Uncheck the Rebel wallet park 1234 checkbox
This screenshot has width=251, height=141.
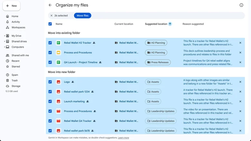click(x=50, y=92)
